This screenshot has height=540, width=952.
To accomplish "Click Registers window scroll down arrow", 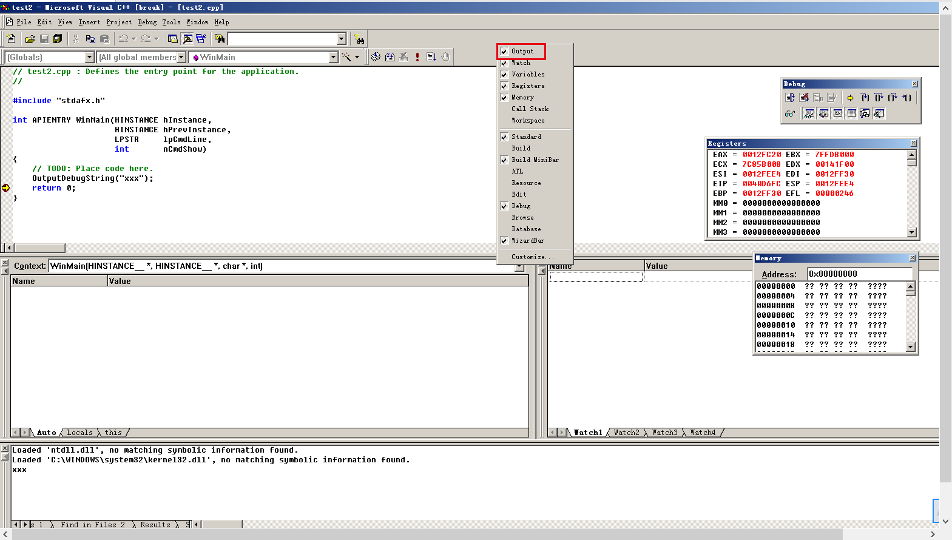I will click(911, 232).
